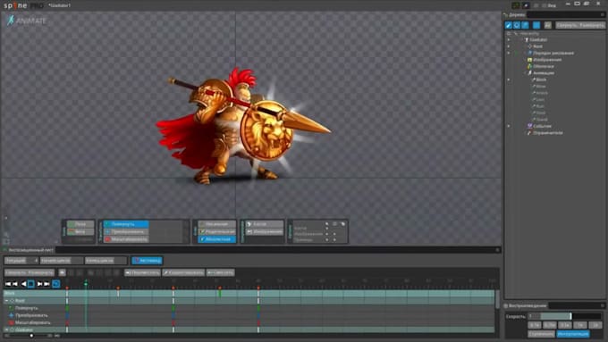
Task: Collapse the Анимации (Animations) node
Action: point(526,73)
